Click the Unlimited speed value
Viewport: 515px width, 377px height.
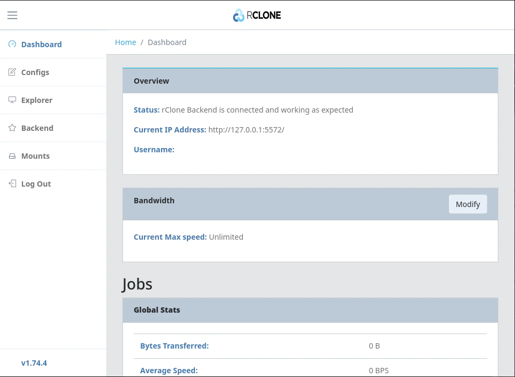[226, 237]
